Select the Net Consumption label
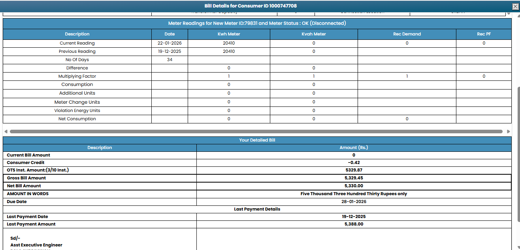This screenshot has height=250, width=520. click(x=77, y=119)
